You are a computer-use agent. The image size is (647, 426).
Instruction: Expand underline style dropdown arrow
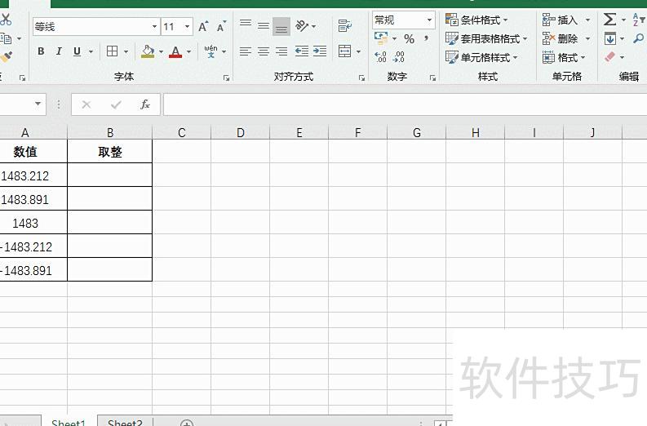[x=91, y=51]
